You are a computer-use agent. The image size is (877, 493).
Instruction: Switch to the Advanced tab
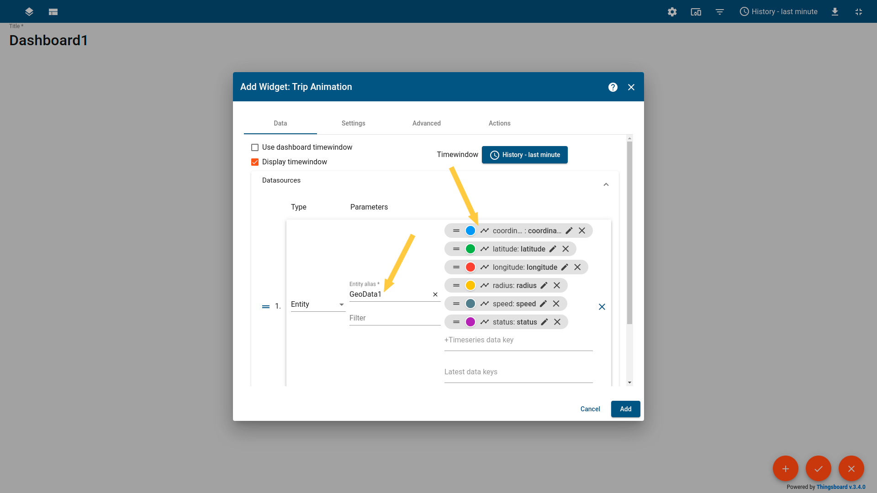426,123
